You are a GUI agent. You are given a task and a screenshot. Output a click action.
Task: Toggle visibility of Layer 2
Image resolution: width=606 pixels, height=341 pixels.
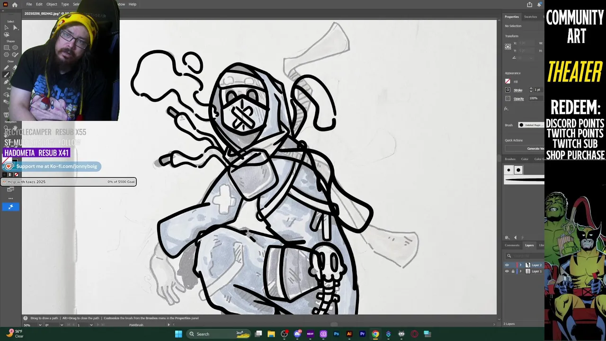pos(507,265)
